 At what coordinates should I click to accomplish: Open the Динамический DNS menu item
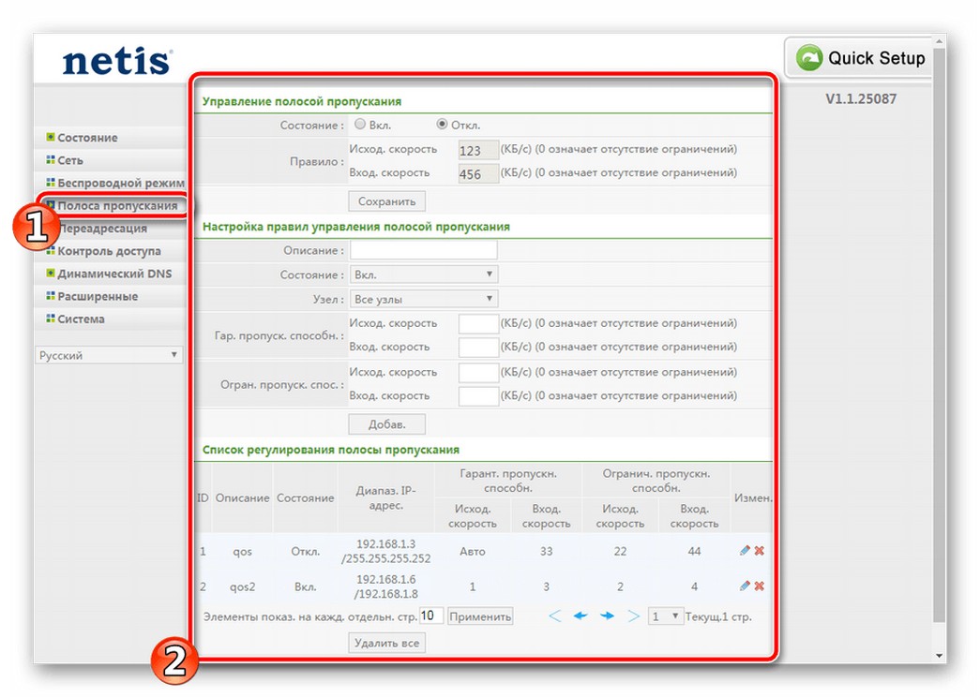click(114, 274)
